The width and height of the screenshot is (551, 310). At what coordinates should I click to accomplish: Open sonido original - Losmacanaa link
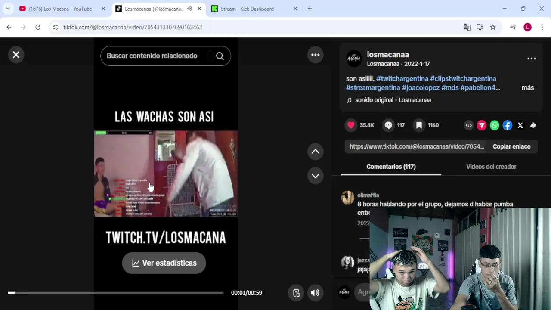(393, 100)
